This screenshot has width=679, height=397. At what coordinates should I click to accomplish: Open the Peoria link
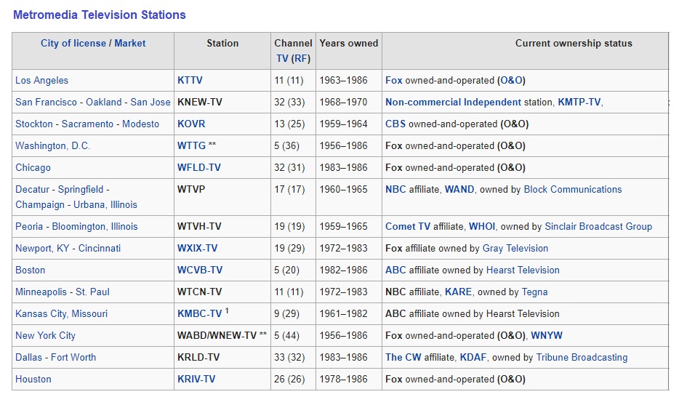pyautogui.click(x=29, y=226)
